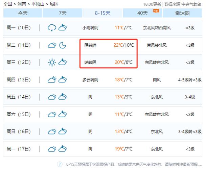Click the 周二 (11日) date label
The width and height of the screenshot is (206, 169).
[19, 45]
